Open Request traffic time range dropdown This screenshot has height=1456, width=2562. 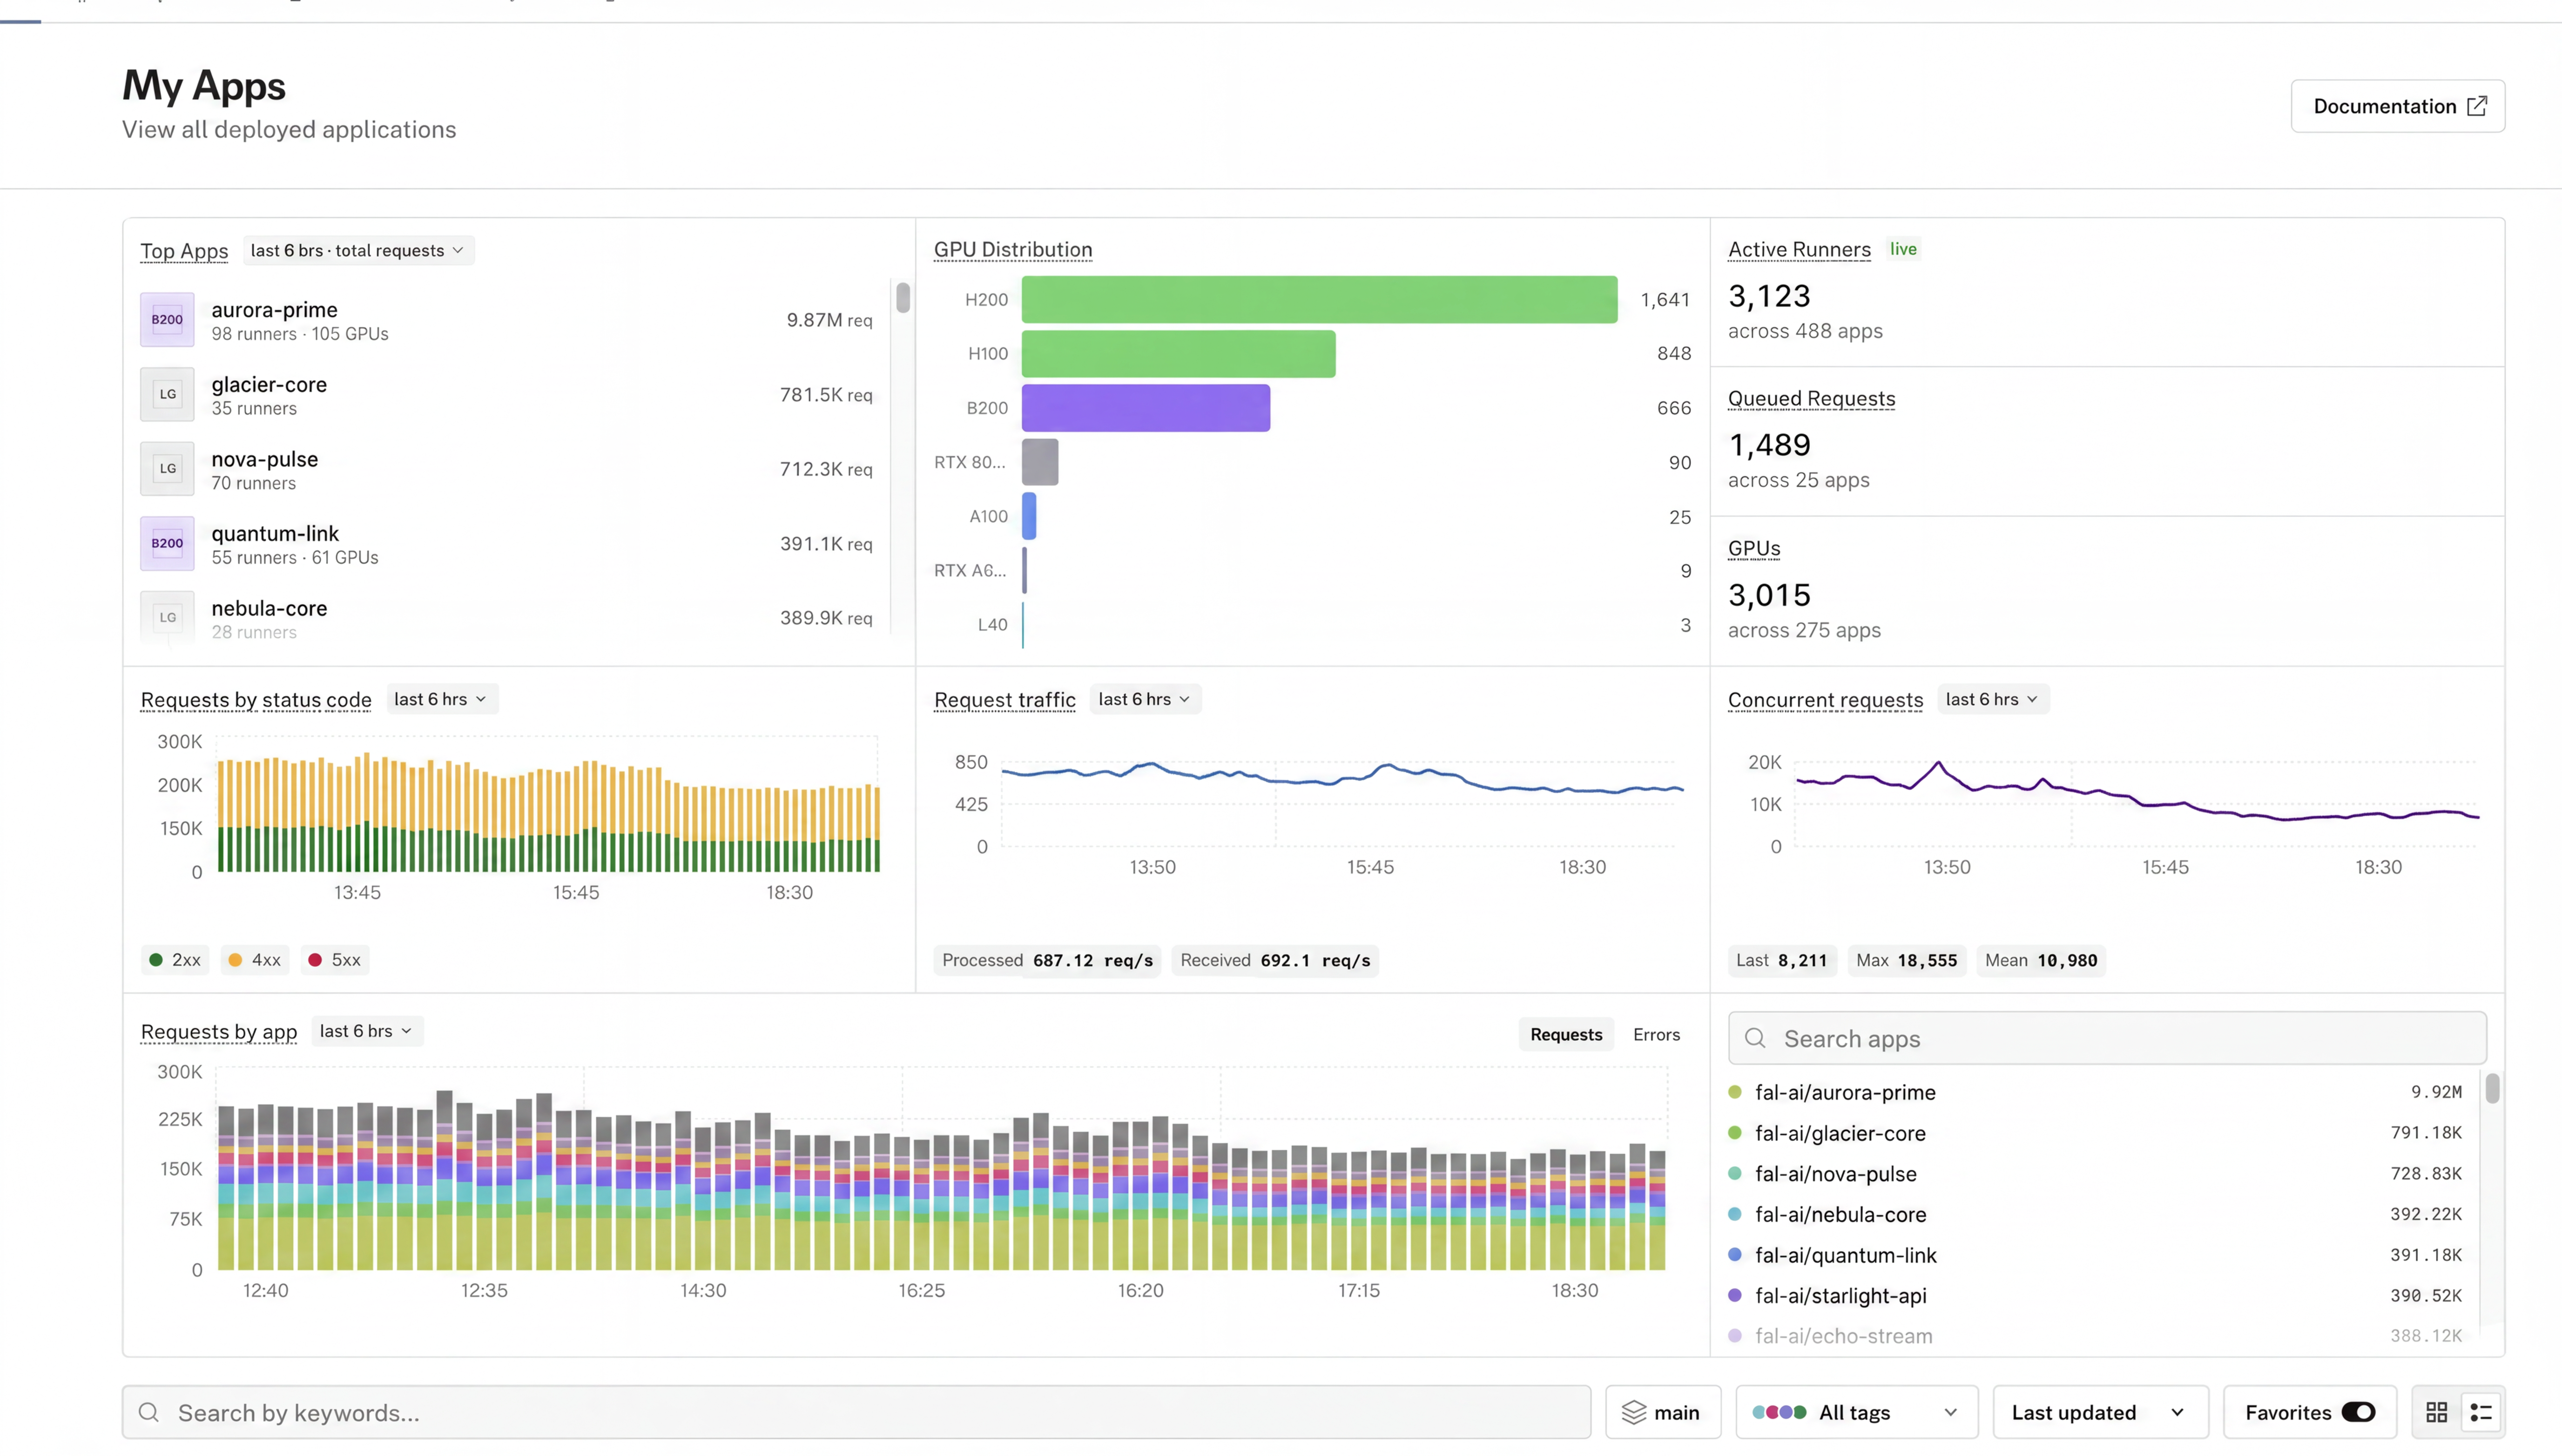(1145, 699)
